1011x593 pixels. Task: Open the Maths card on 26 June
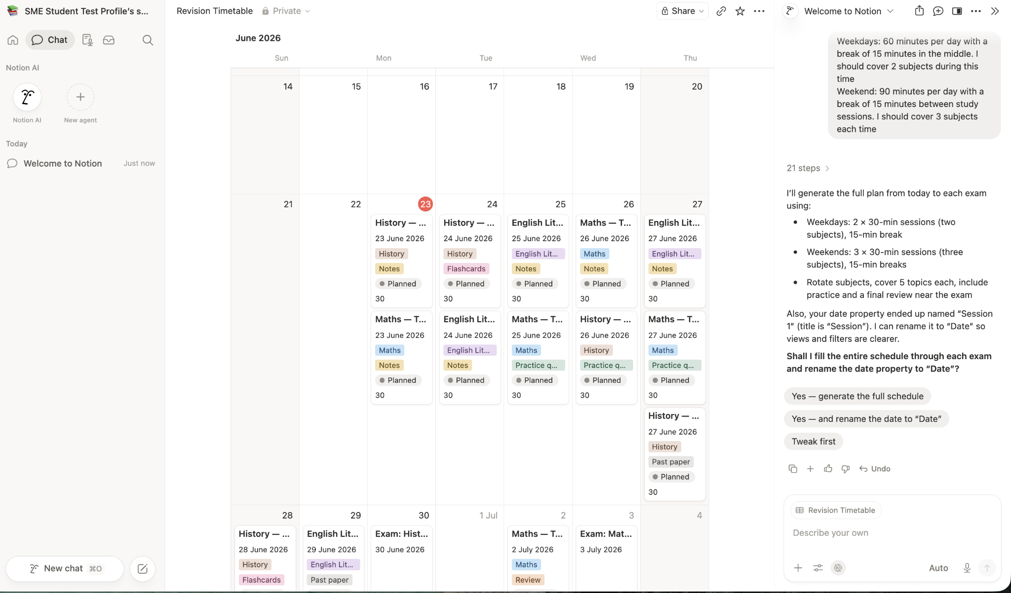(606, 260)
